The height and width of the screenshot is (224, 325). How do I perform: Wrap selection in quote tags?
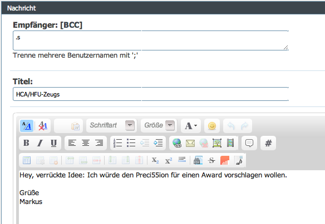coord(249,143)
